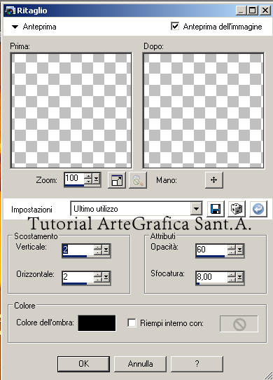Viewport: 273px width, 380px height.
Task: Save the preset using the floppy disk icon
Action: 216,209
